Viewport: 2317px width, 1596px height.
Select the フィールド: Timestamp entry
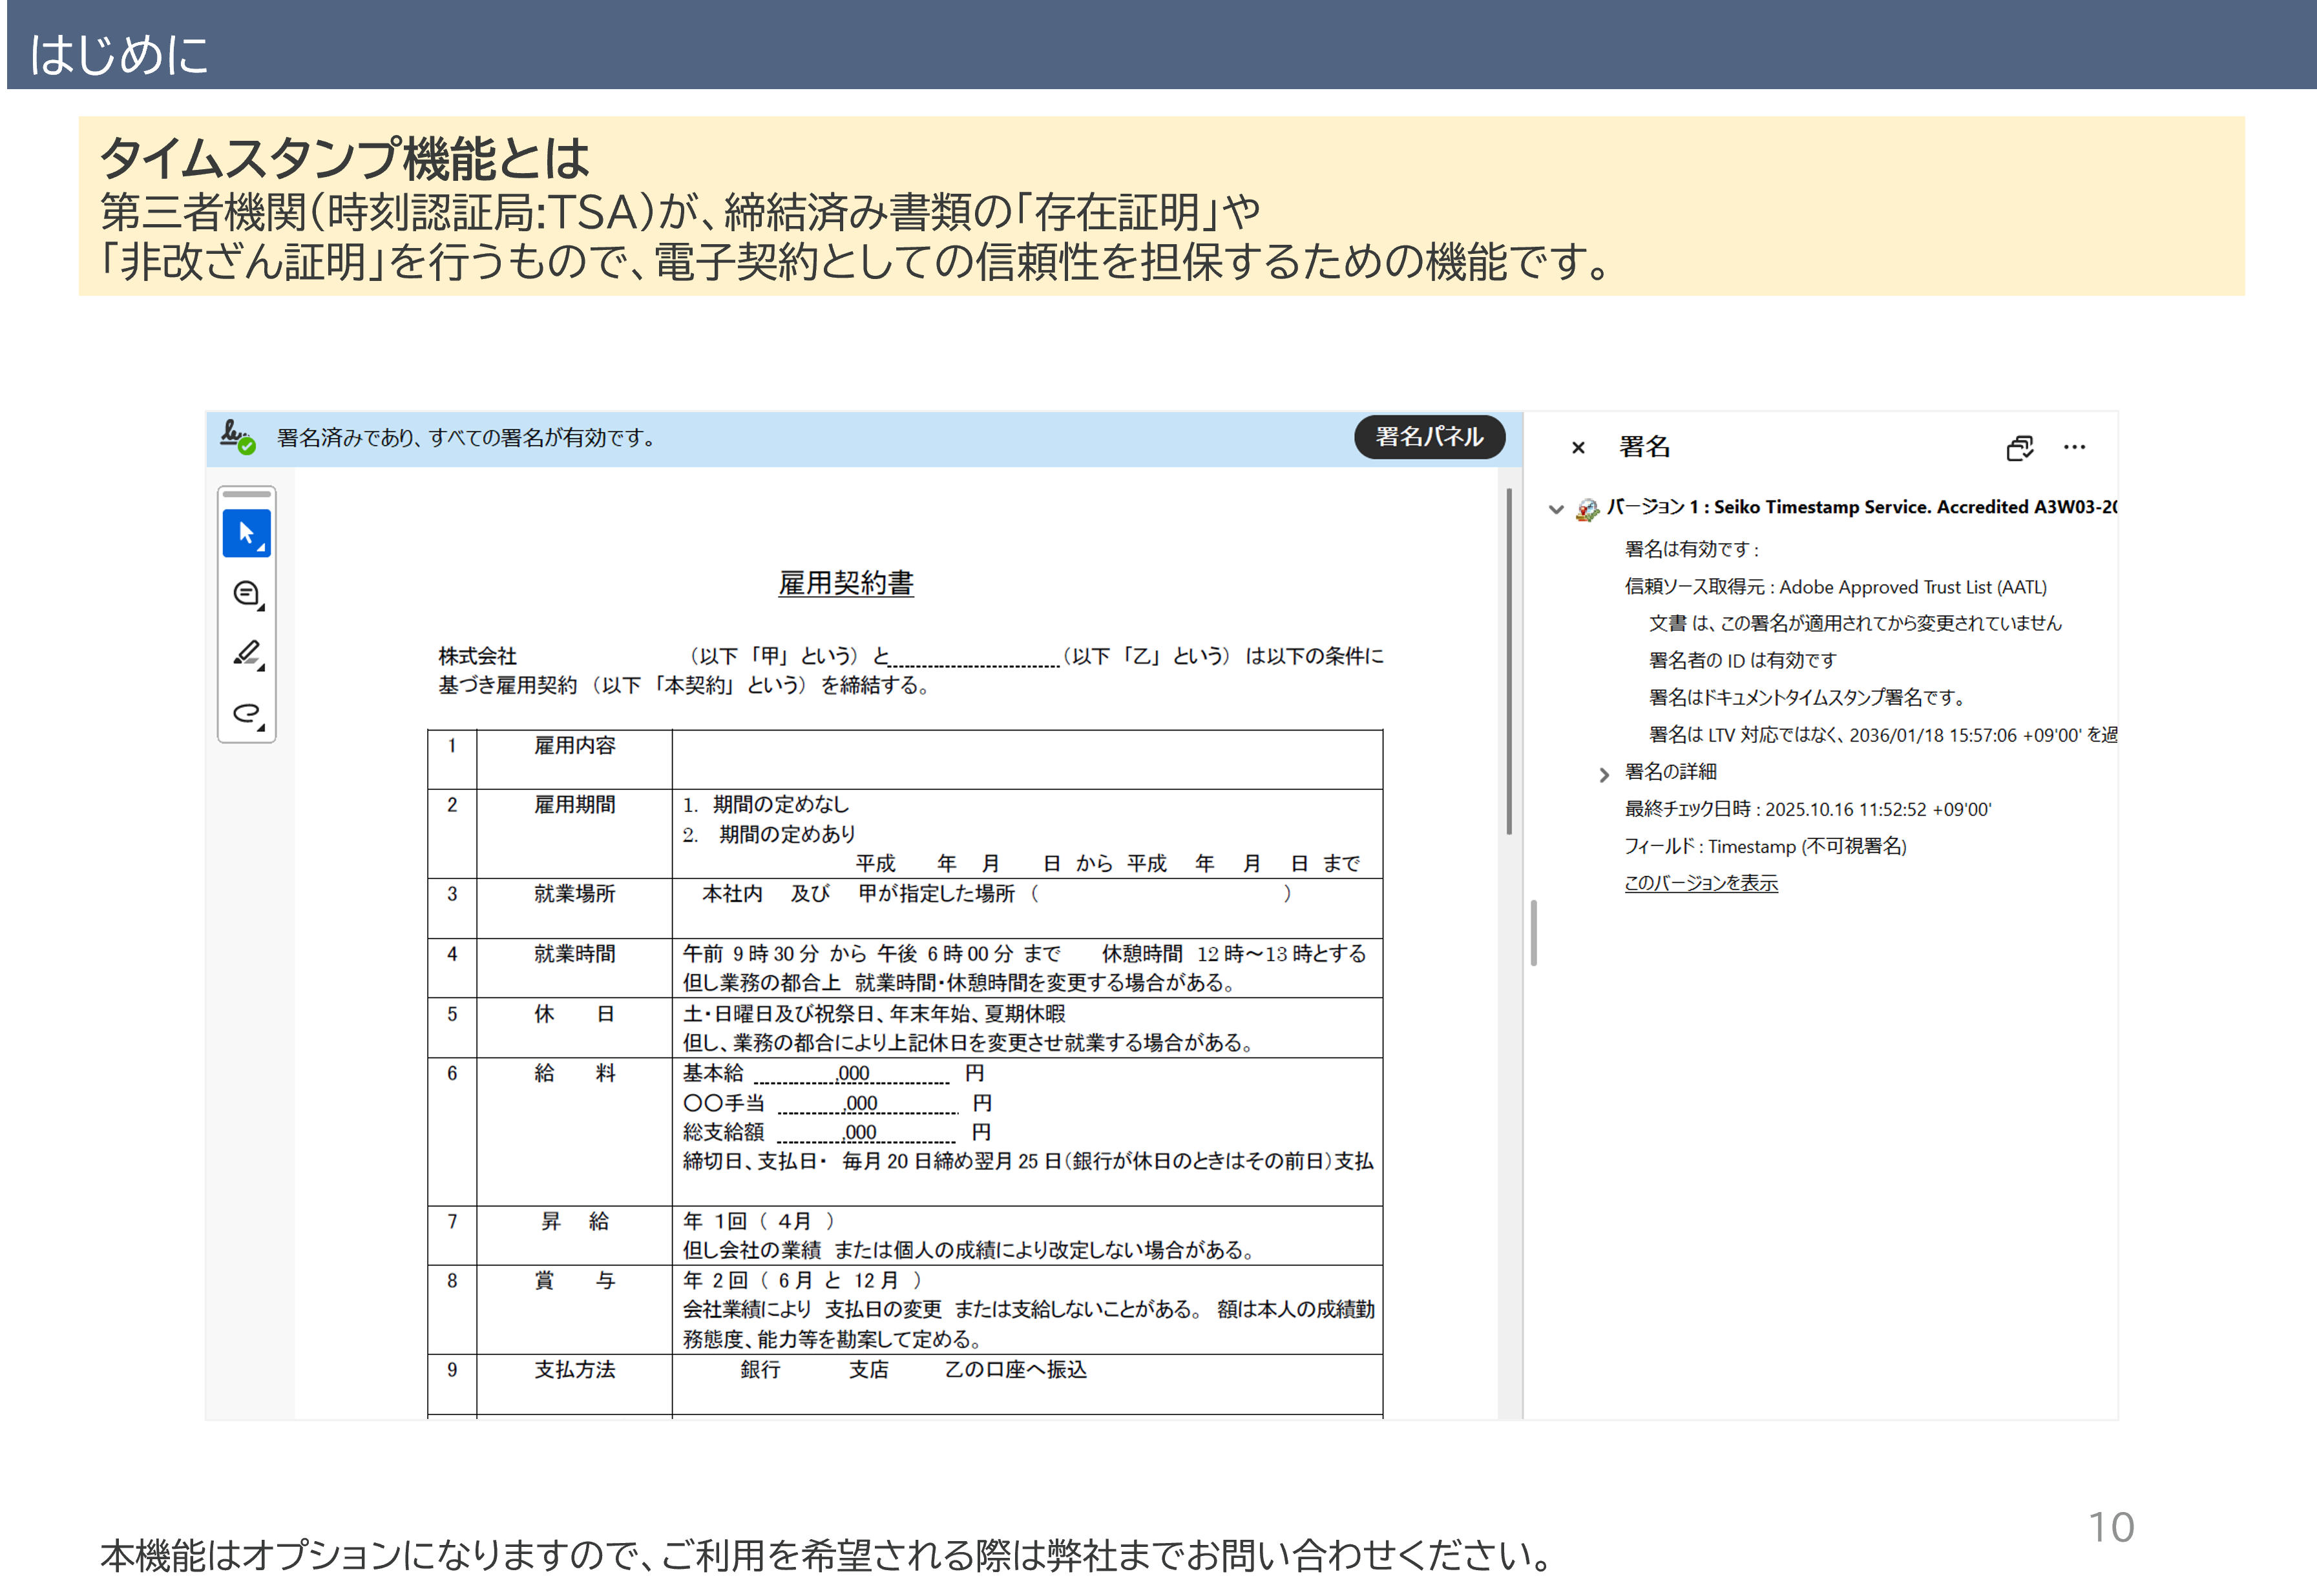pos(1765,846)
